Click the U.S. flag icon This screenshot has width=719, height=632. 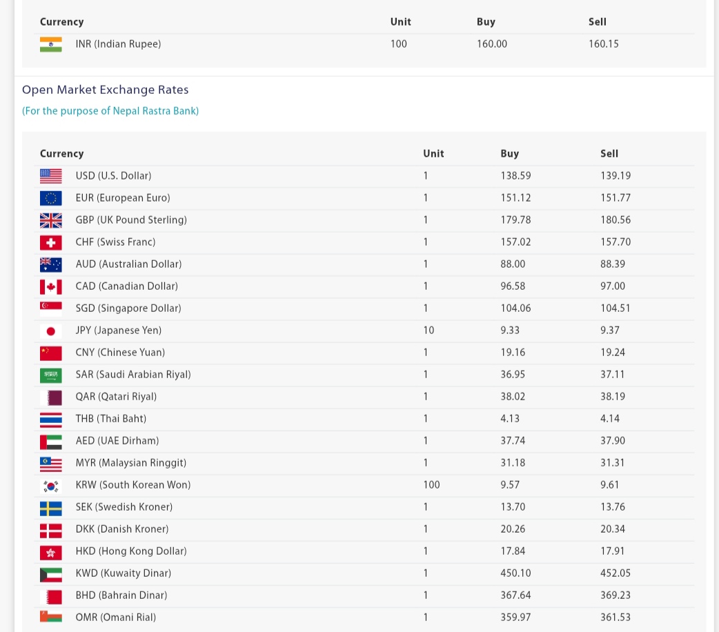(51, 176)
